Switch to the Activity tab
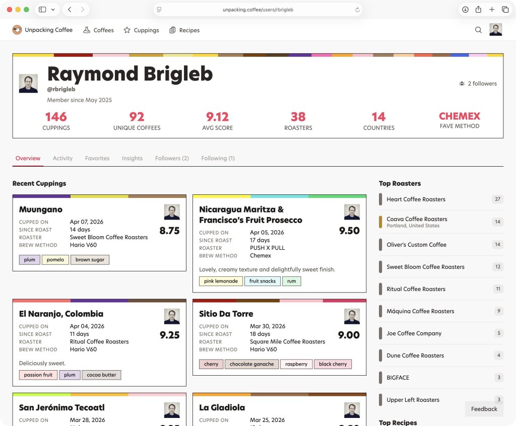The width and height of the screenshot is (516, 426). (62, 158)
